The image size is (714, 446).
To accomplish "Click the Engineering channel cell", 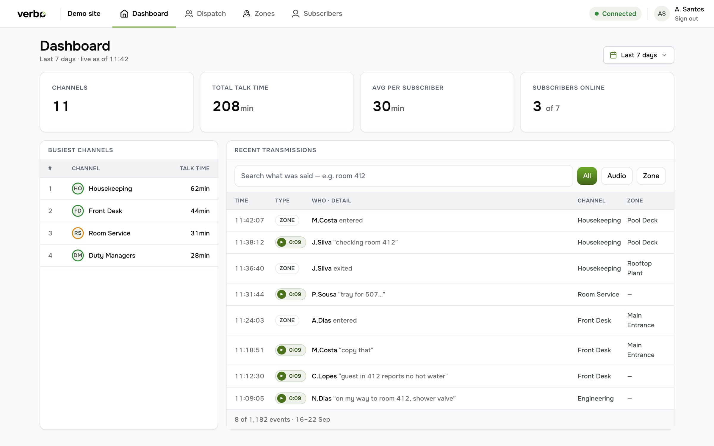I will (x=595, y=398).
